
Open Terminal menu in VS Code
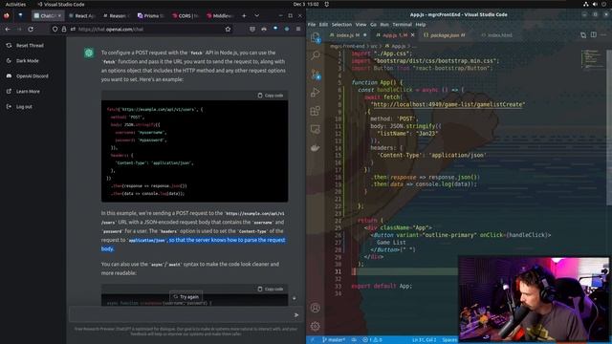(402, 24)
